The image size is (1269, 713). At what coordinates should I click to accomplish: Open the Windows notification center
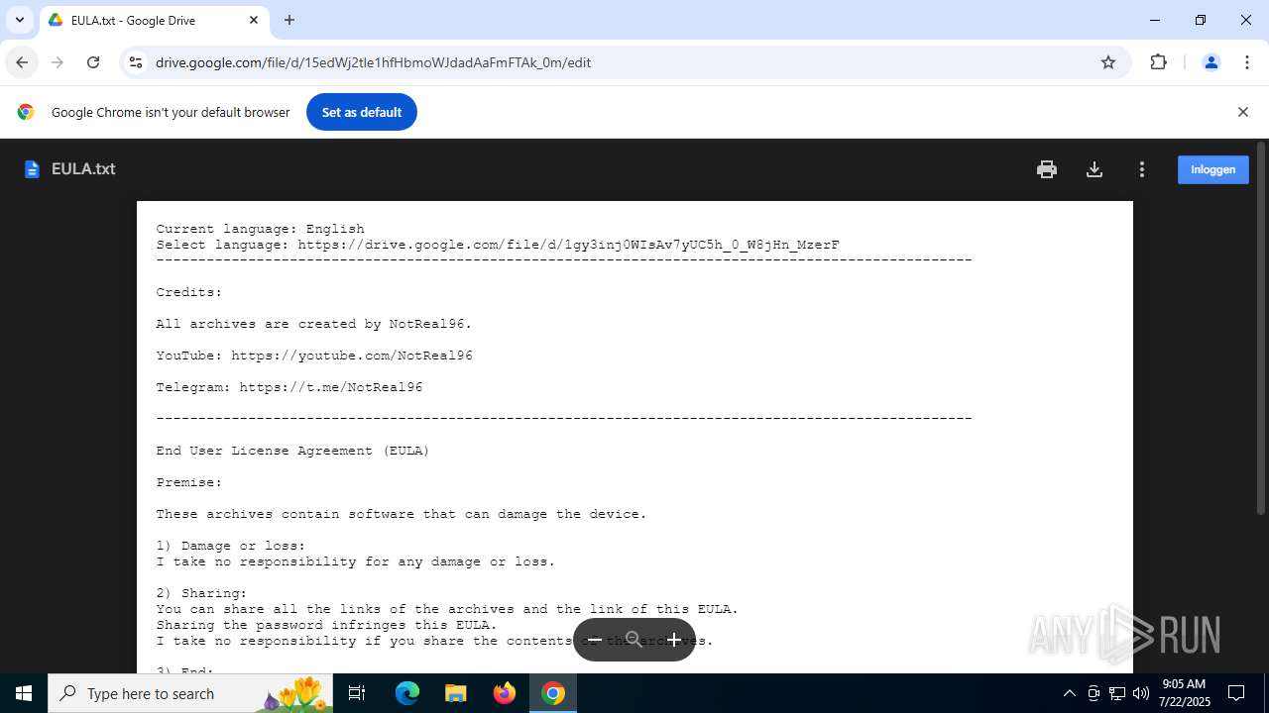(1236, 693)
